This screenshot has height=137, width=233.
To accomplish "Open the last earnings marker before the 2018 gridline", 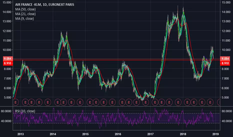I will coord(178,102).
